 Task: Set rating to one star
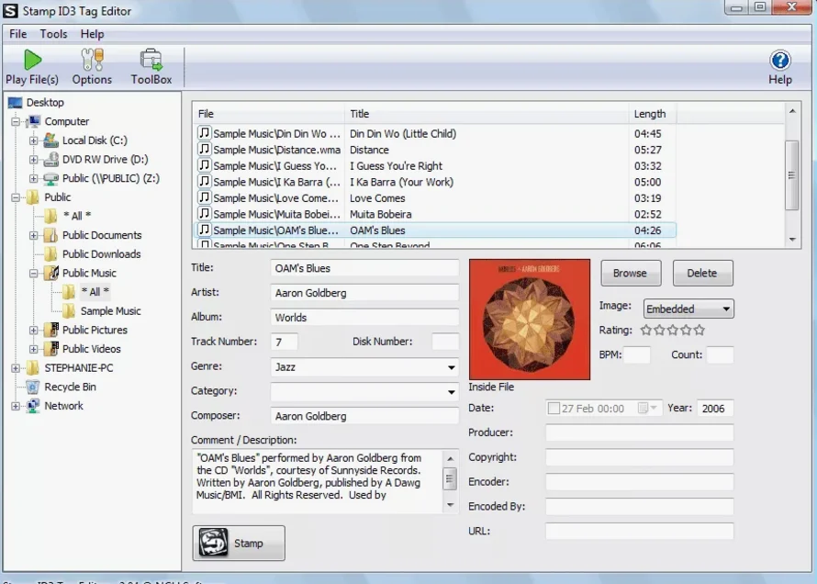pos(646,330)
